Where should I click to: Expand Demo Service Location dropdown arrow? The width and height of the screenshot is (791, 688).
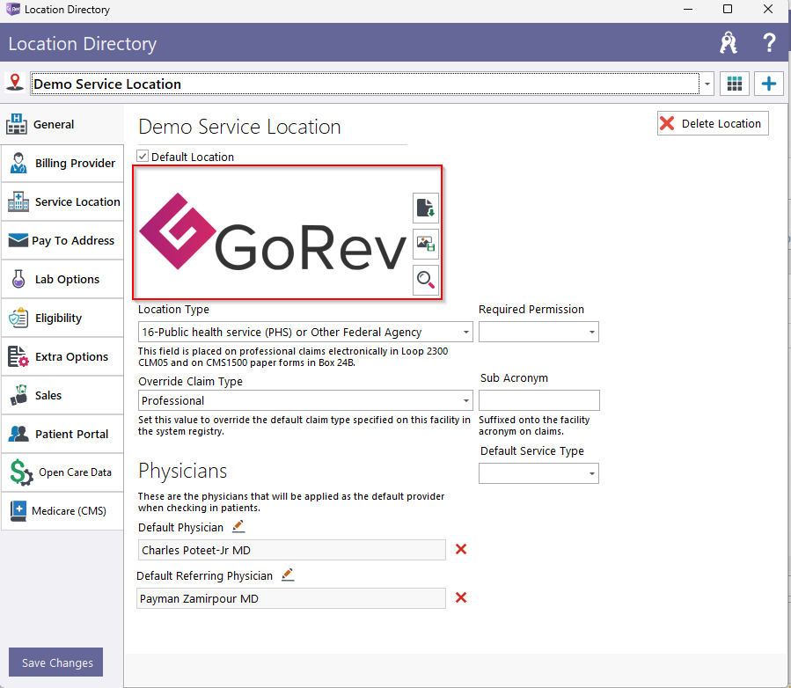(707, 84)
